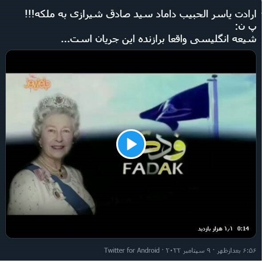
Task: Open the Twitter for Android source link
Action: (132, 250)
